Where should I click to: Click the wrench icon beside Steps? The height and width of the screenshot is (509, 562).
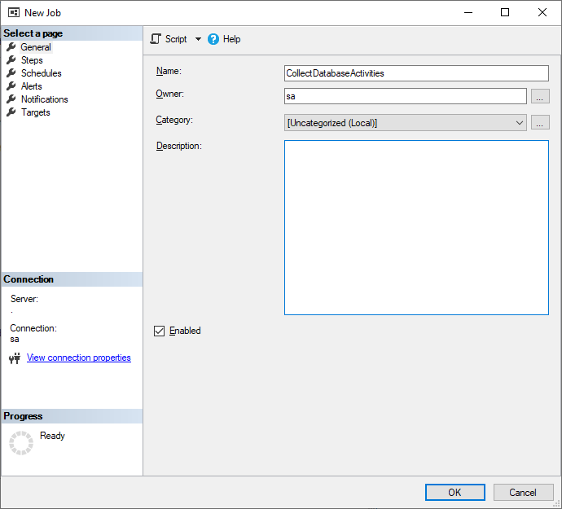click(11, 60)
